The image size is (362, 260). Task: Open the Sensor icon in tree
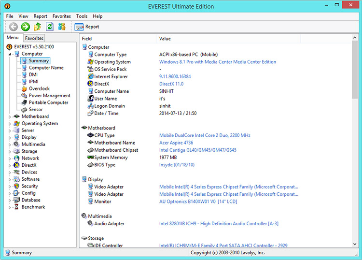24,110
